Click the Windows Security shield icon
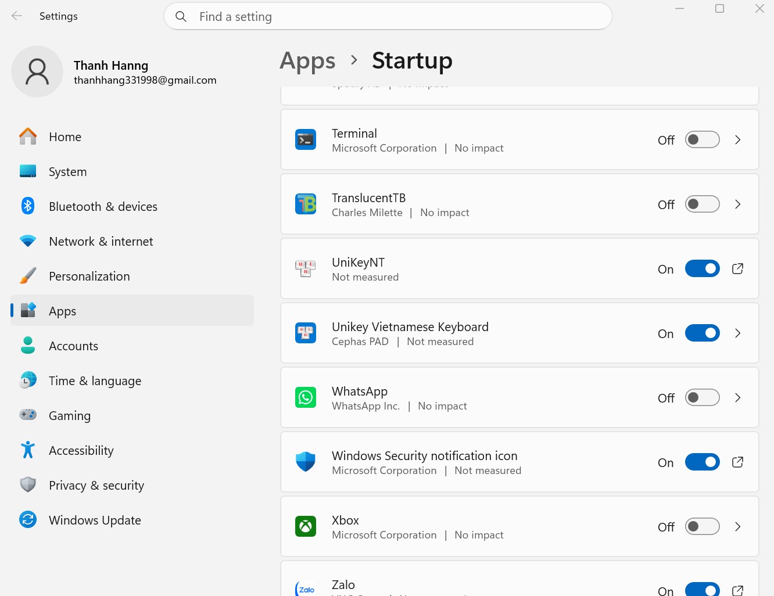This screenshot has height=596, width=774. click(306, 462)
